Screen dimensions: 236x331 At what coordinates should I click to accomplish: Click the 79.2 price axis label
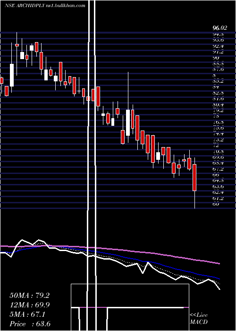pyautogui.click(x=218, y=110)
